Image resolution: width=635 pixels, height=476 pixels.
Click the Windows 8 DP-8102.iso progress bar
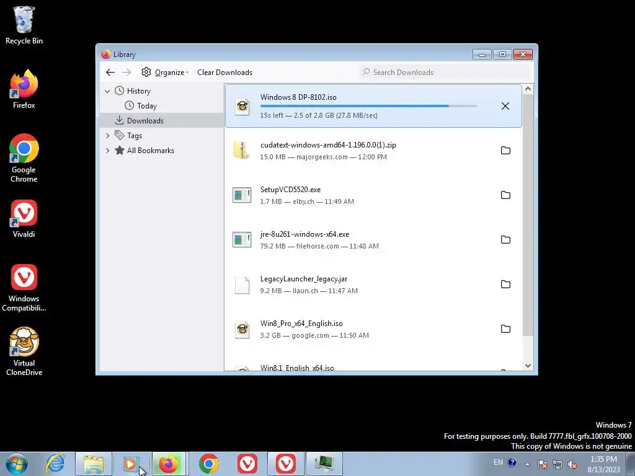click(368, 106)
